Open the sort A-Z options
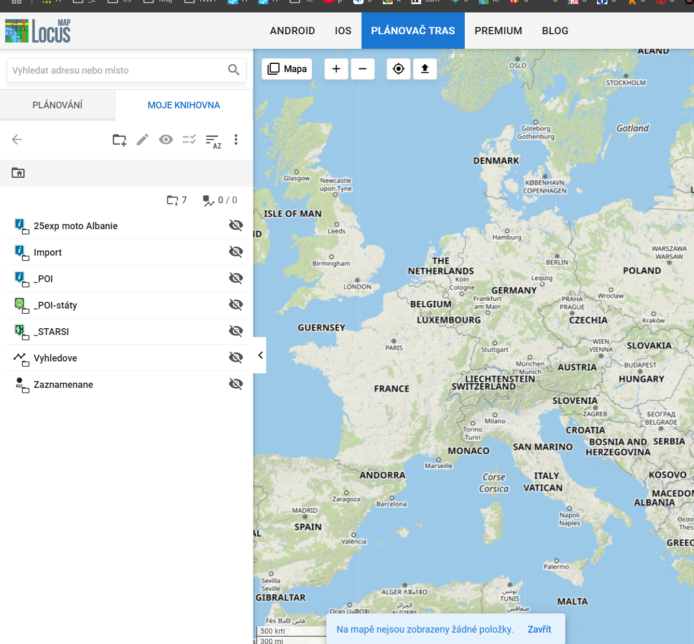This screenshot has width=694, height=644. (213, 141)
